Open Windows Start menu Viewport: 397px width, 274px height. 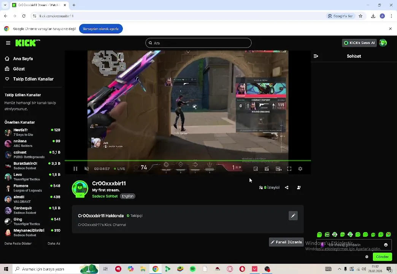[x=6, y=269]
